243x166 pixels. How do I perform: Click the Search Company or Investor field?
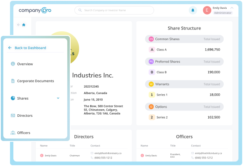[114, 10]
